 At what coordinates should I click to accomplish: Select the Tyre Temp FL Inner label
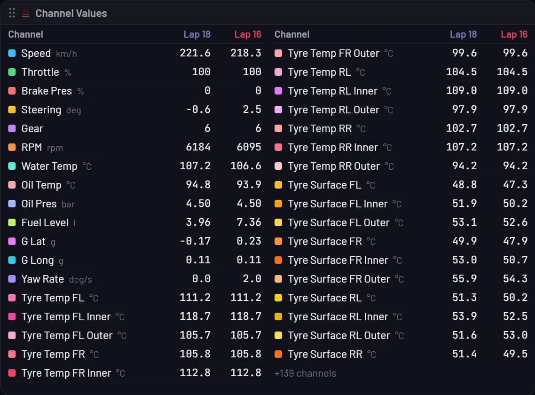click(66, 316)
